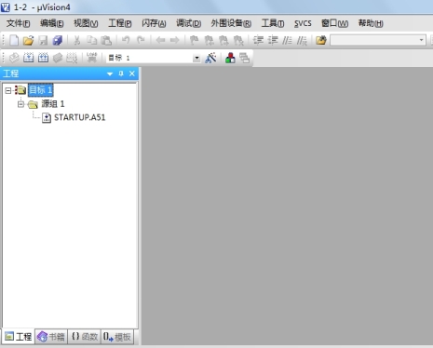The height and width of the screenshot is (348, 433).
Task: Collapse the 目标 1 tree node
Action: pos(8,90)
